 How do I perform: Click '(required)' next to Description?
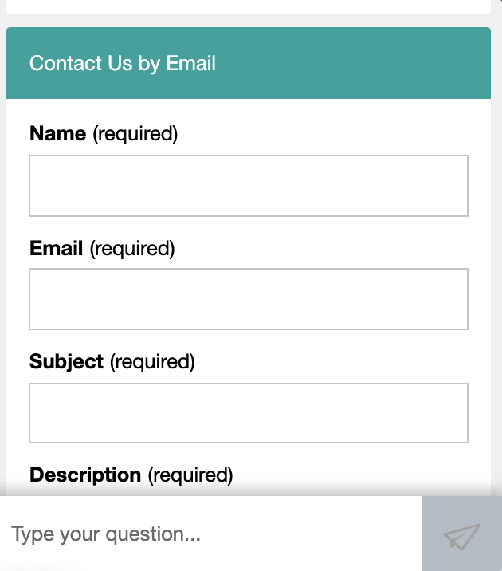click(x=190, y=475)
